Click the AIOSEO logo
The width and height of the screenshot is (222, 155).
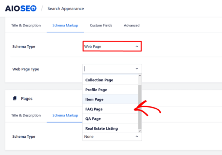(21, 8)
